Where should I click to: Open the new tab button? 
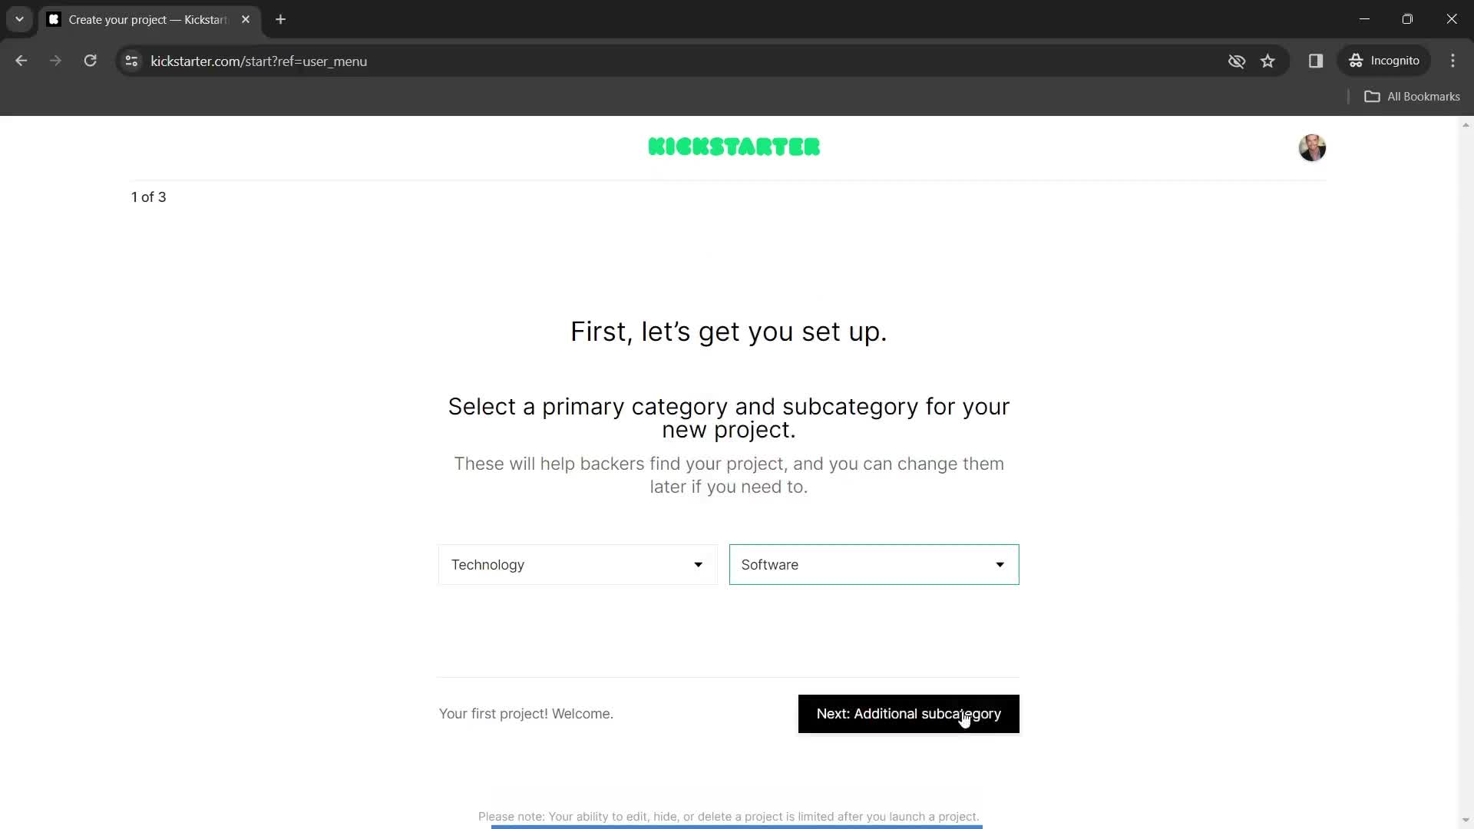coord(282,19)
